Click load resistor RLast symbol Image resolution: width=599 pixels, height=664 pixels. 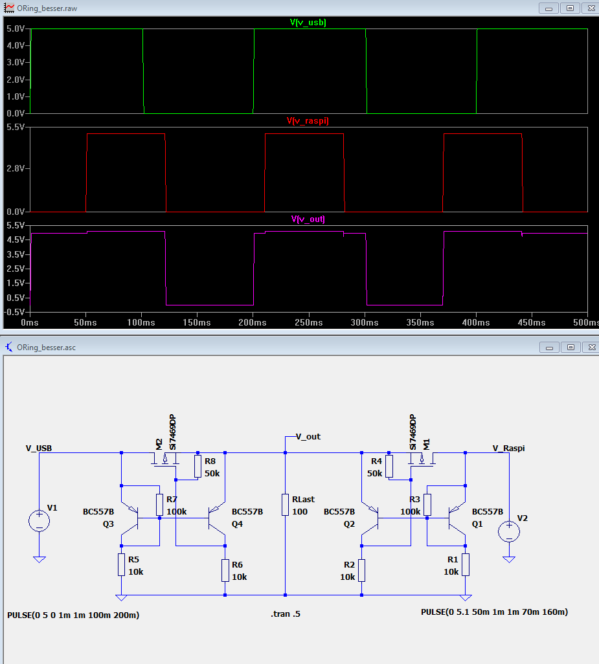click(x=285, y=504)
